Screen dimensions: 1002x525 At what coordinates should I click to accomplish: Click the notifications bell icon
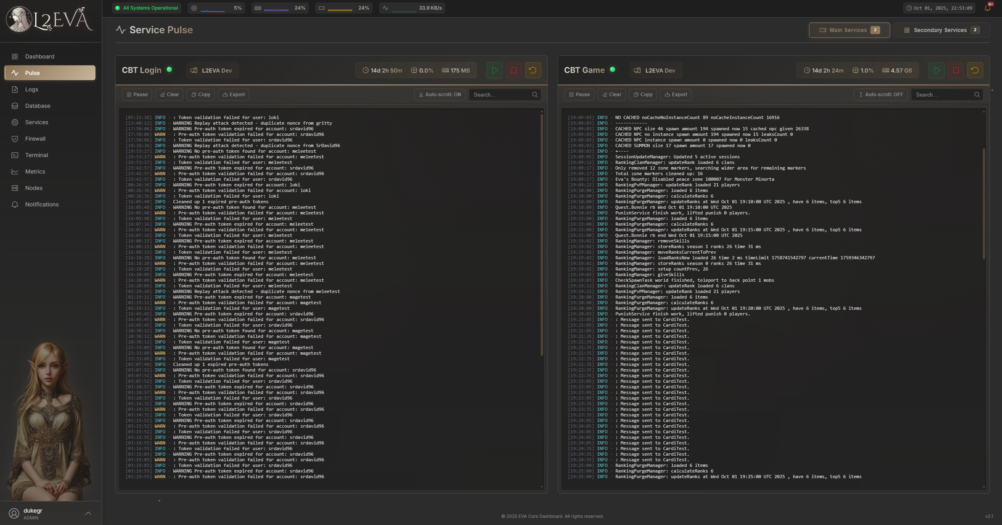pos(987,8)
